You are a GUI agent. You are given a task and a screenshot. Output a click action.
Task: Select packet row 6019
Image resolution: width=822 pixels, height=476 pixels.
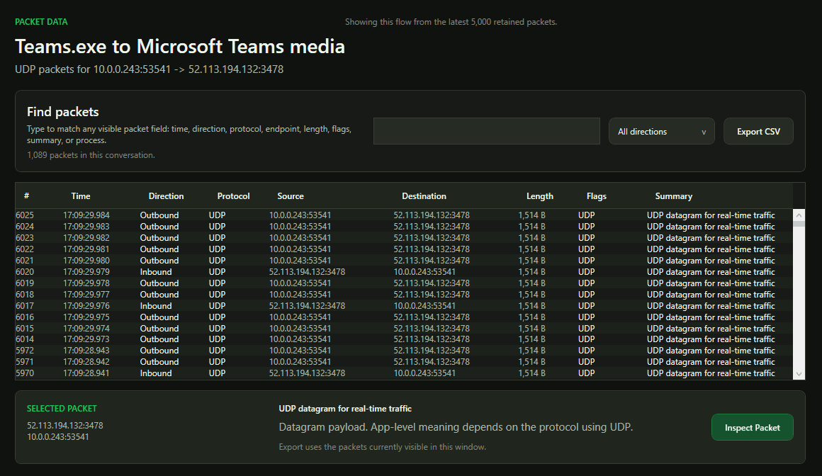[404, 283]
